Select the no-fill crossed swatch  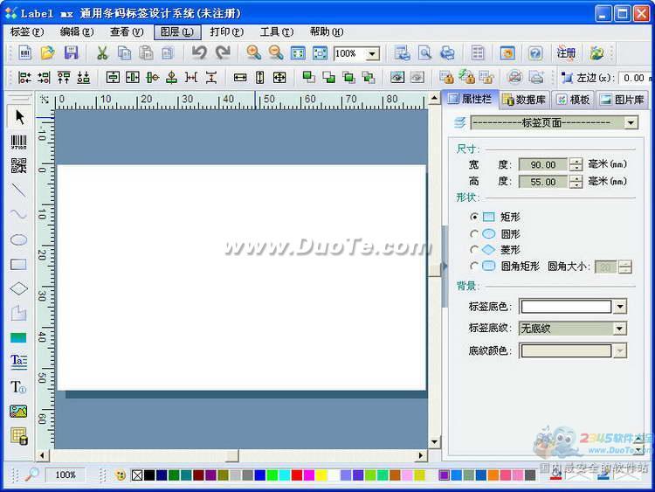137,475
